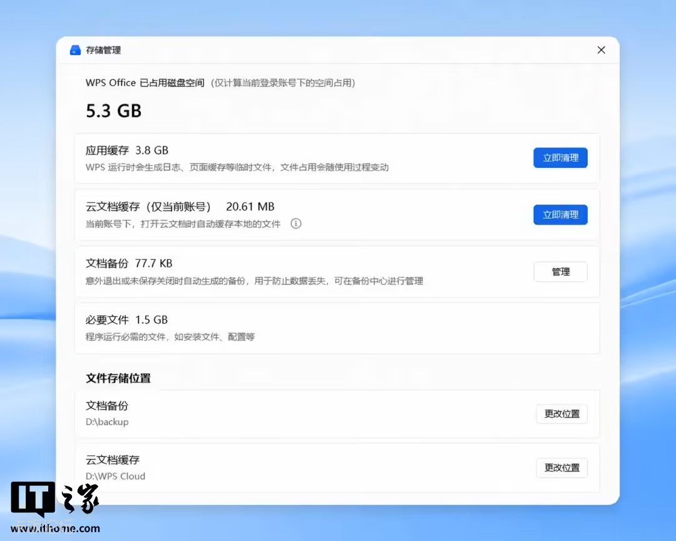This screenshot has height=541, width=676.
Task: Change the 文档备份 location via 更改位置
Action: coord(561,414)
